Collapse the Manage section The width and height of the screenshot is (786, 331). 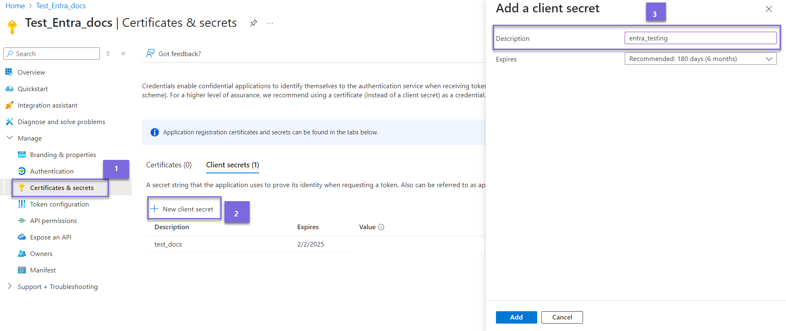coord(10,138)
